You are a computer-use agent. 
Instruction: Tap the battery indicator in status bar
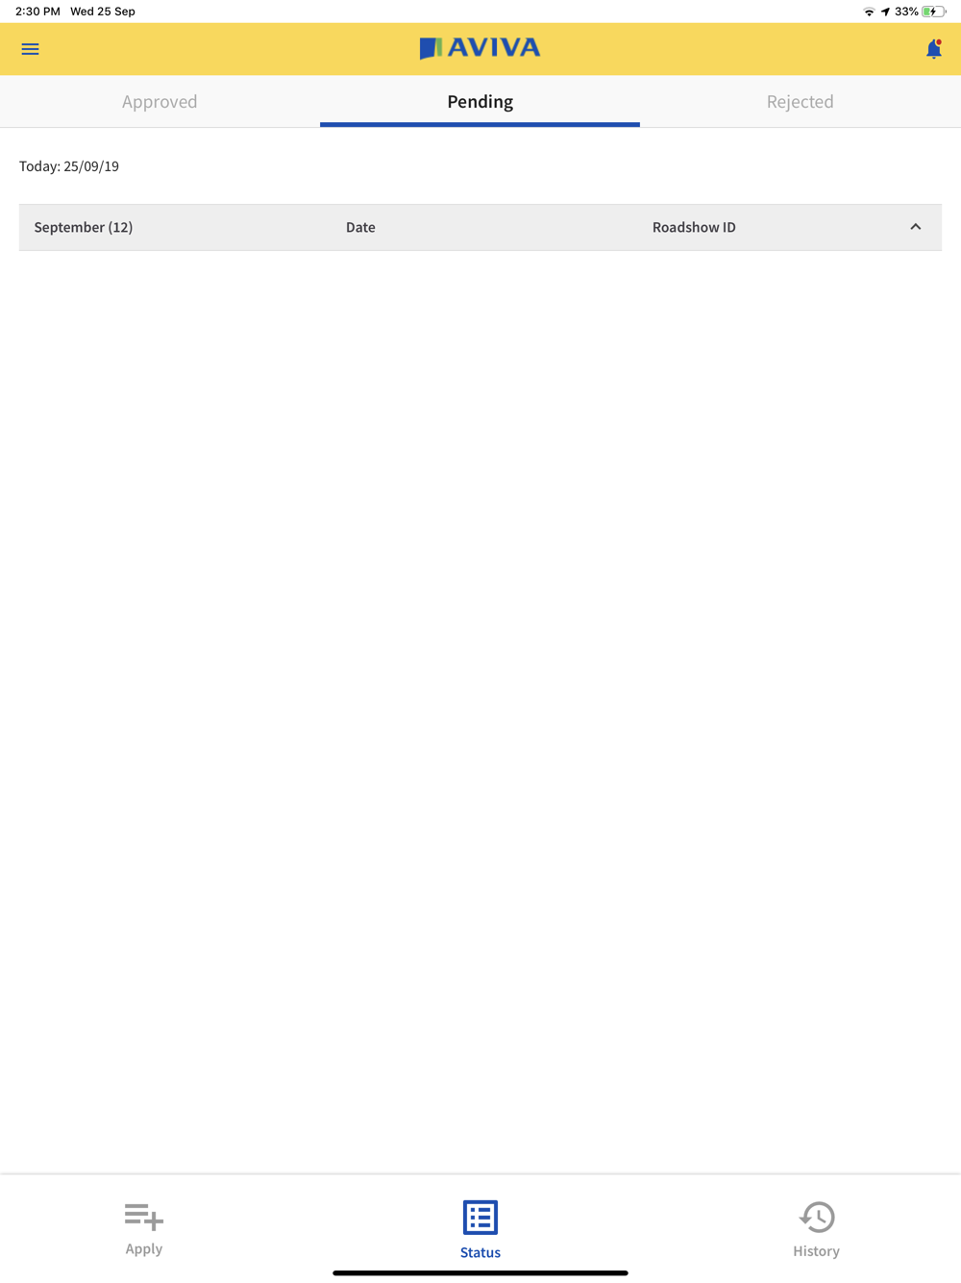[933, 12]
